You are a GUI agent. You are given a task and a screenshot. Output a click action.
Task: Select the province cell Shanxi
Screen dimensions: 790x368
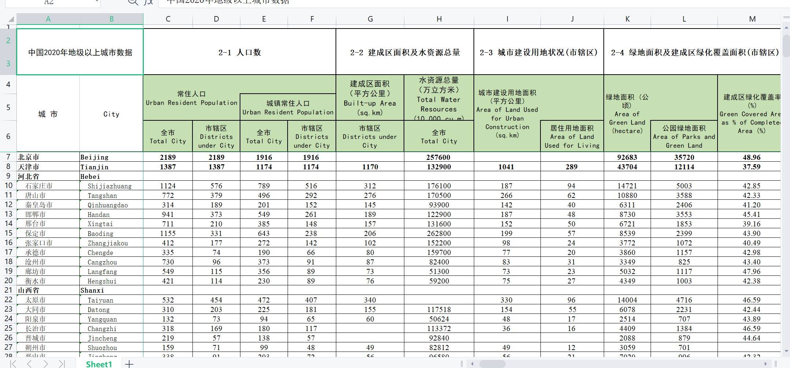(x=111, y=290)
